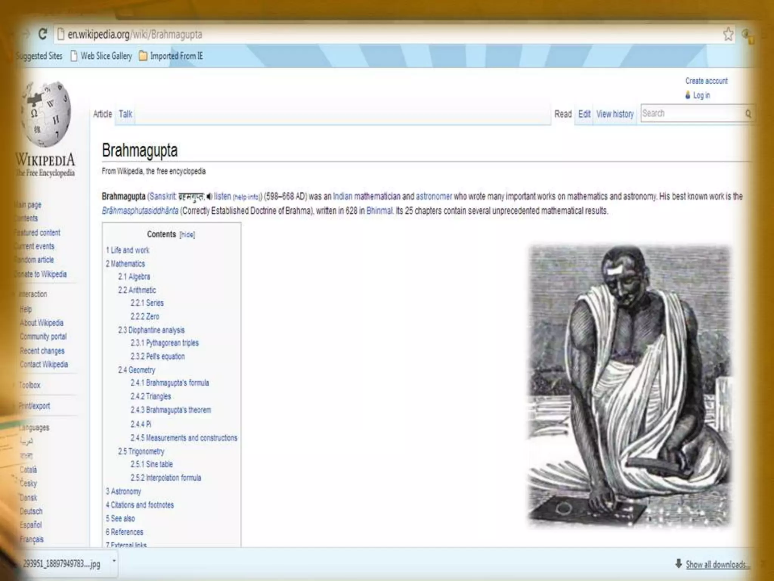Screen dimensions: 774x581
Task: Hide the Contents table
Action: [187, 235]
